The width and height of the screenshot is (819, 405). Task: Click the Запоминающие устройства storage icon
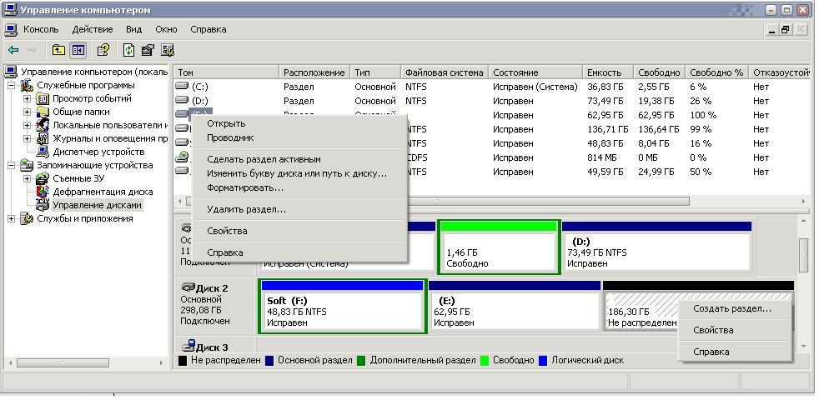[27, 166]
